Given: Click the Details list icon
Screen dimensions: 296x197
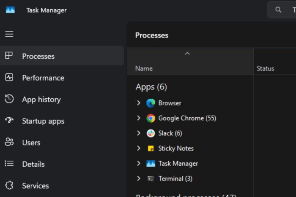Looking at the screenshot, I should (9, 164).
